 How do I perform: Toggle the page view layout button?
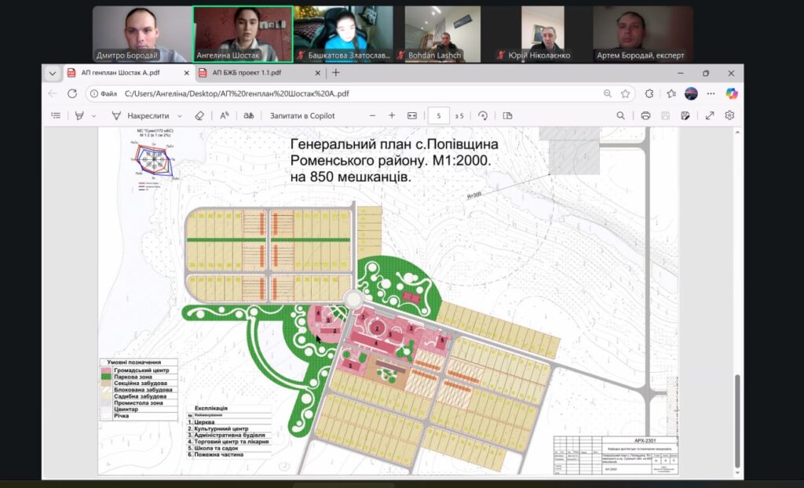pos(507,115)
